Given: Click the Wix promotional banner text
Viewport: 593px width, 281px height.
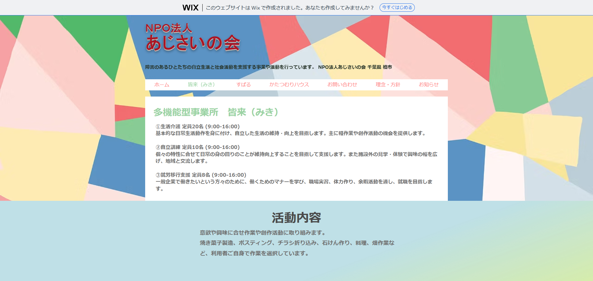Looking at the screenshot, I should tap(289, 7).
